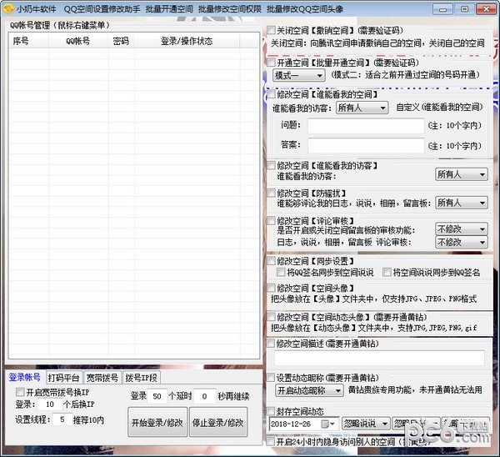Screen dimensions: 500x457
Task: Open the 宽带拨号 tab
Action: 102,378
